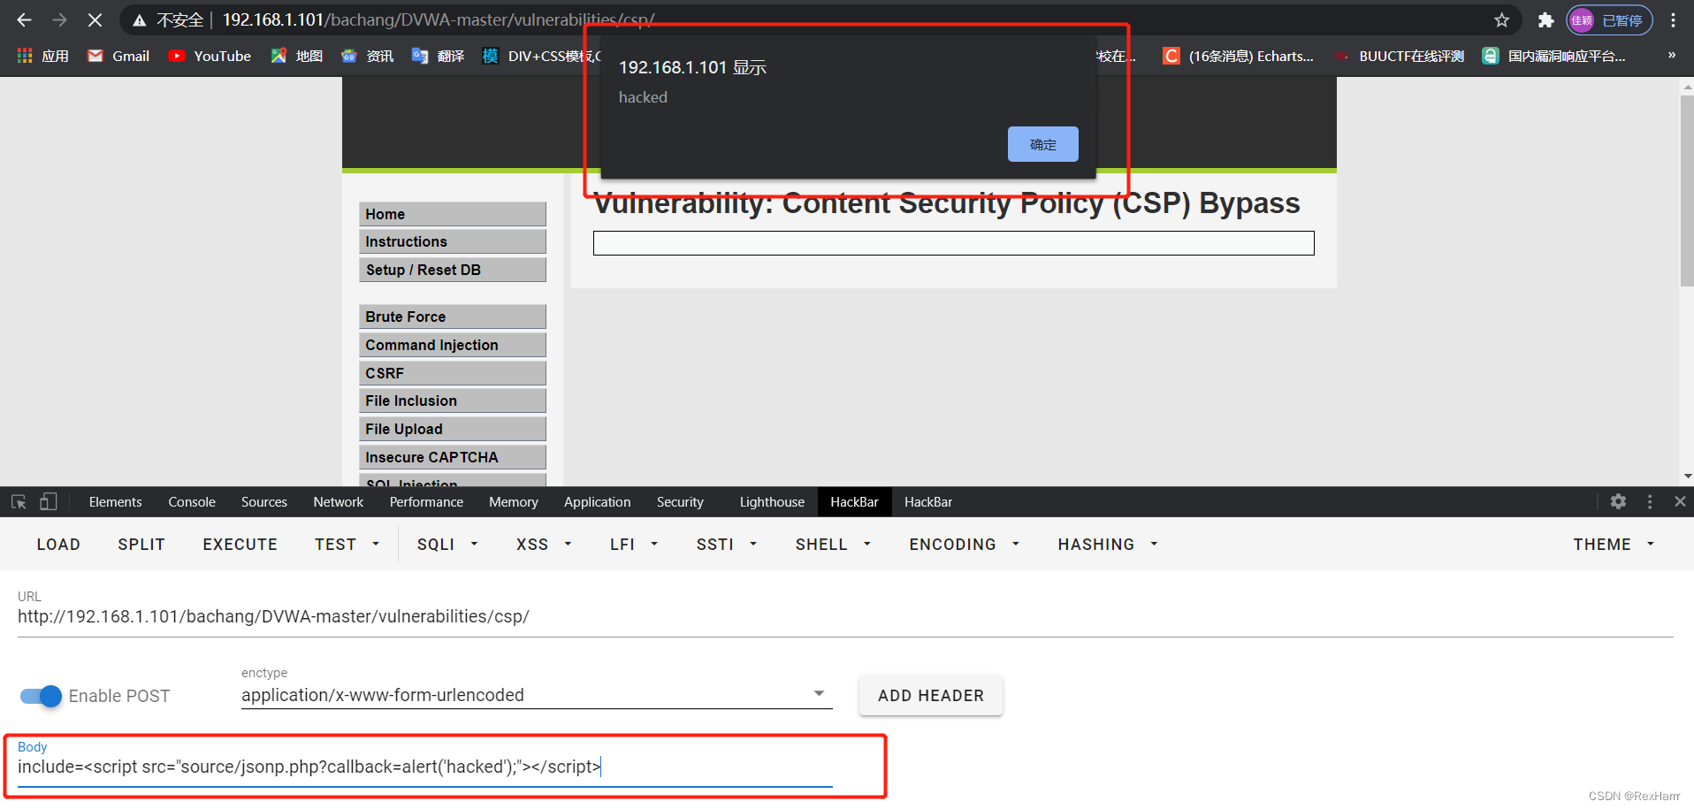Open the Chrome three-dot menu
1694x809 pixels.
1674,19
